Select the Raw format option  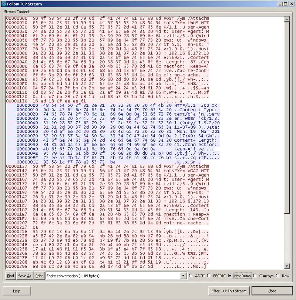click(278, 276)
